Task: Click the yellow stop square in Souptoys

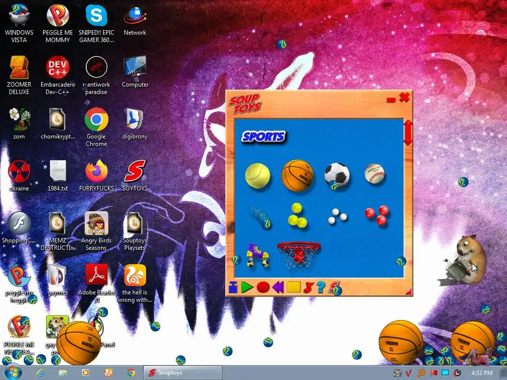Action: [294, 287]
